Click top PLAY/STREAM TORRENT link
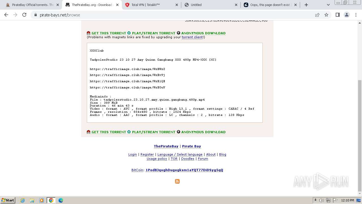362x204 pixels. (x=154, y=33)
